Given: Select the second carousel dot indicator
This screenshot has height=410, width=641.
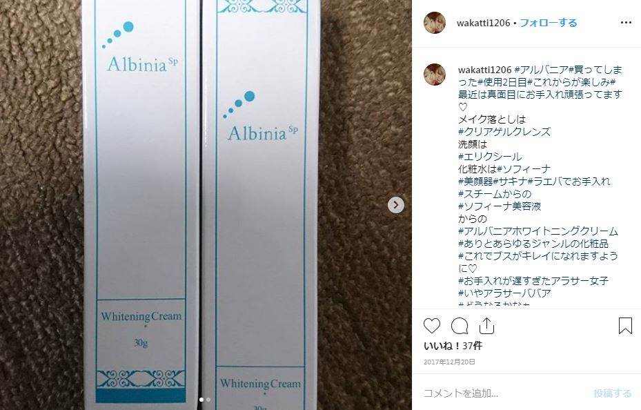Looking at the screenshot, I should point(208,400).
